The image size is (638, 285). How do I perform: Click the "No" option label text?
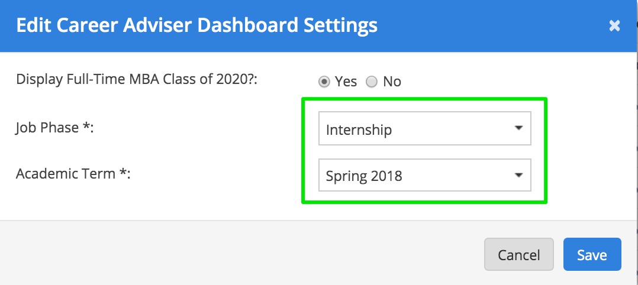coord(392,82)
